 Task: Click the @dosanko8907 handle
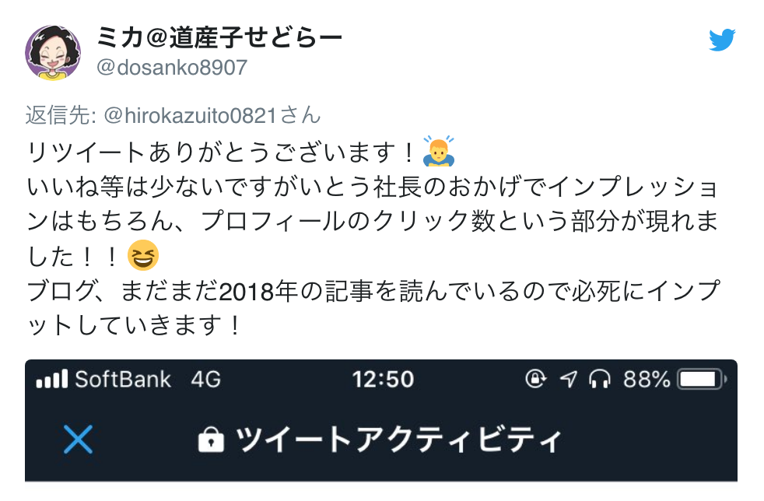point(171,68)
